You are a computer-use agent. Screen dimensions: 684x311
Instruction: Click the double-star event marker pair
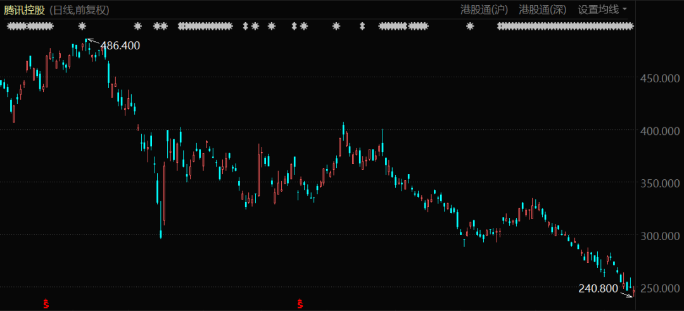161,26
